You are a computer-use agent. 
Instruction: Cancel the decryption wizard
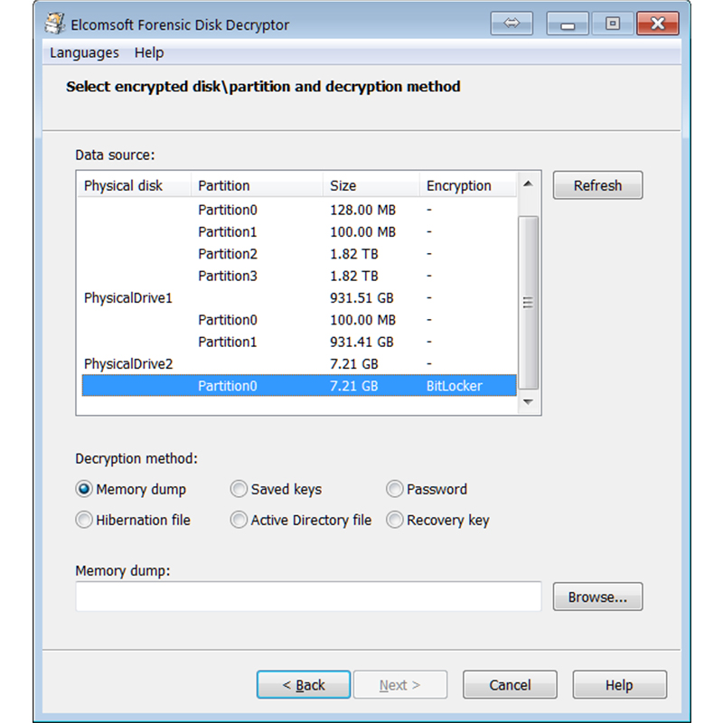click(x=510, y=685)
